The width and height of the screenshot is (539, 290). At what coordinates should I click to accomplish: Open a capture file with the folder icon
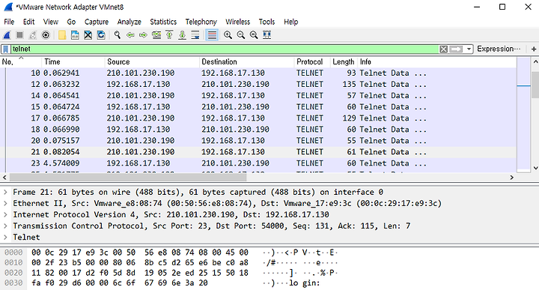coord(62,35)
